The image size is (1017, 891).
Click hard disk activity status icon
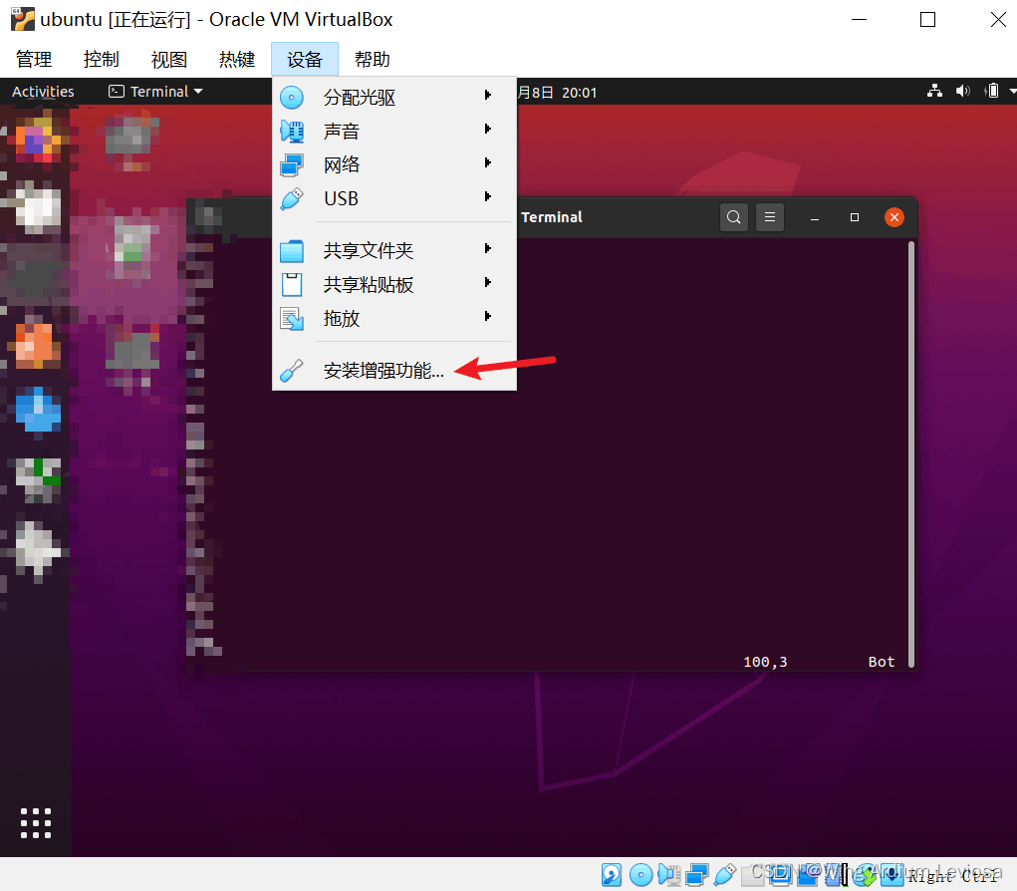coord(612,875)
